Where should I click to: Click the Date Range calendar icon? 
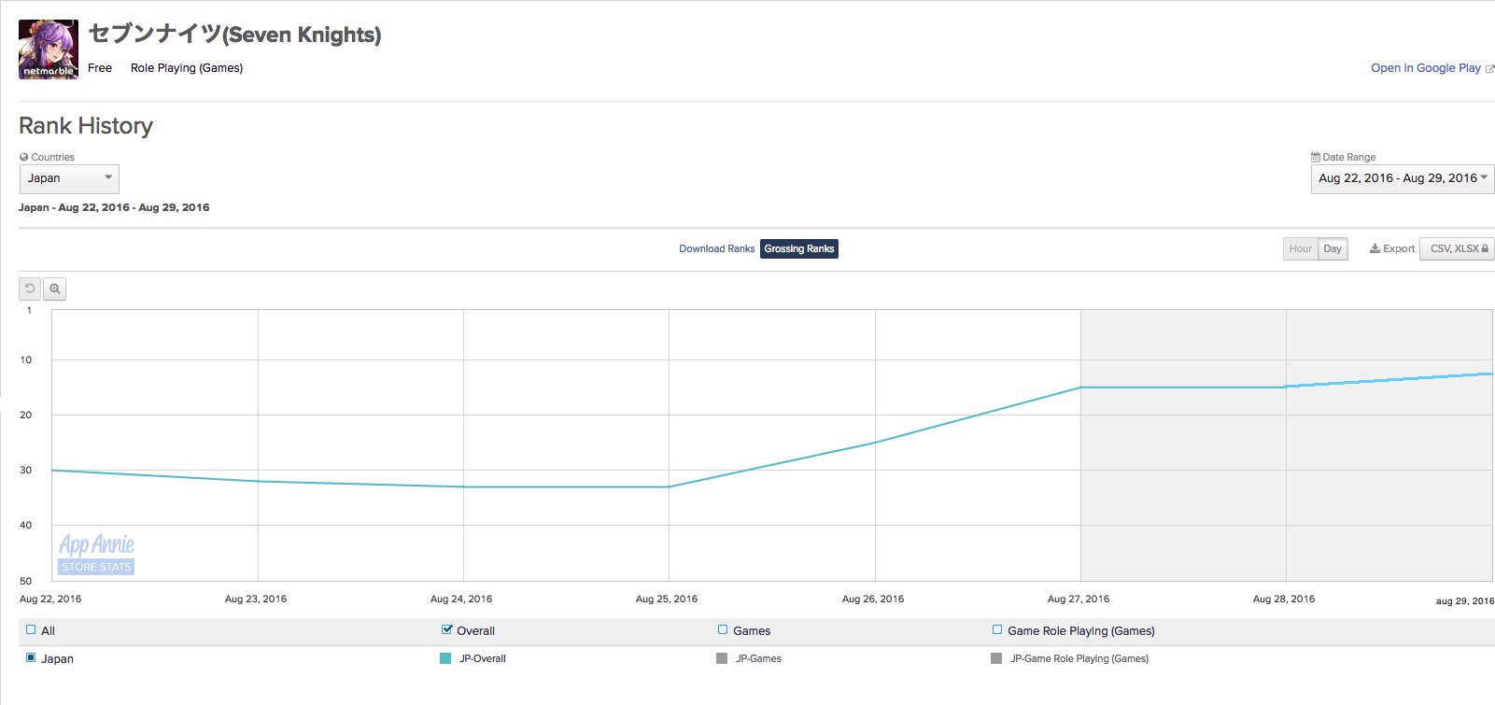coord(1316,157)
